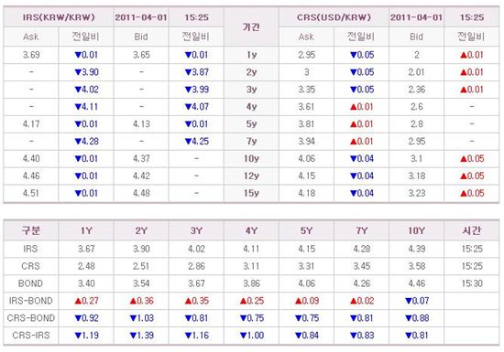The height and width of the screenshot is (352, 504).
Task: Select the CRS Bid value 3.23
Action: tap(417, 193)
